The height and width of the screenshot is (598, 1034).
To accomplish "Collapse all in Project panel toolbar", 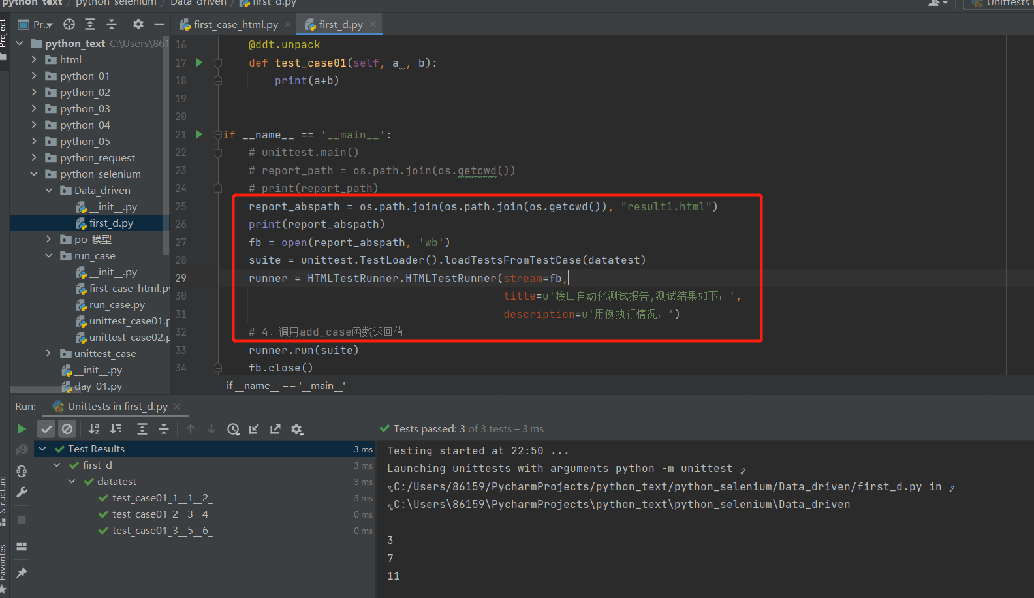I will click(x=112, y=24).
